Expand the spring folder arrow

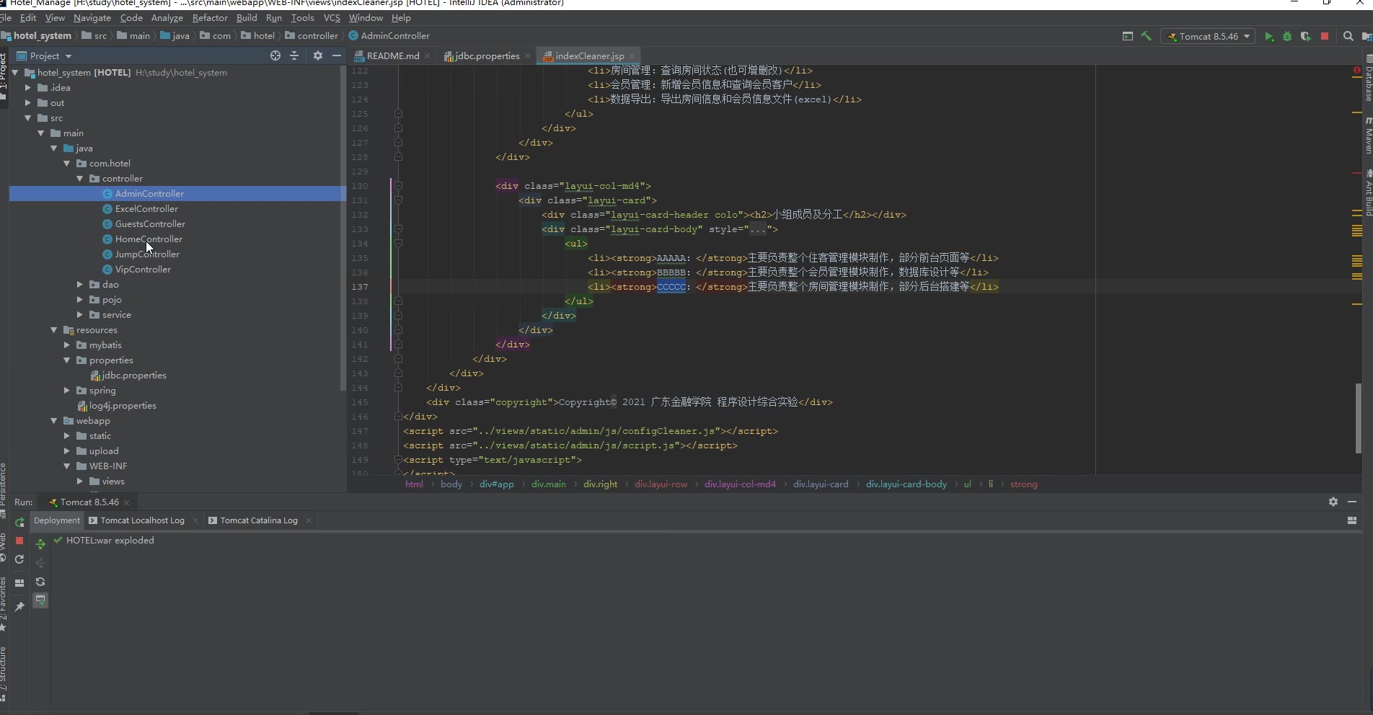point(67,391)
